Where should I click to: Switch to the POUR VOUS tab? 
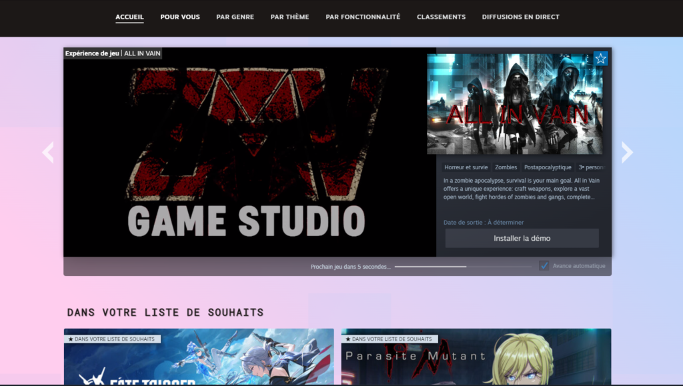pos(180,17)
